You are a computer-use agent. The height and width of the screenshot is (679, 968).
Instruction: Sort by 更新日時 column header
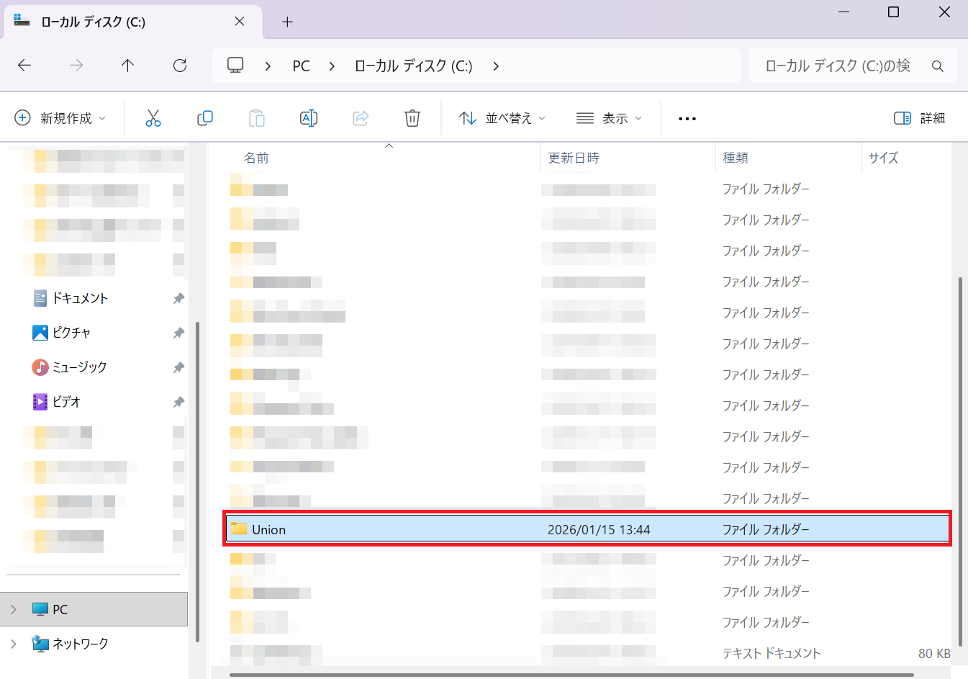coord(574,158)
